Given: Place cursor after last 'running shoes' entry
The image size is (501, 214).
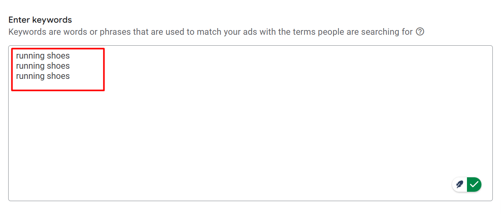Looking at the screenshot, I should 70,76.
